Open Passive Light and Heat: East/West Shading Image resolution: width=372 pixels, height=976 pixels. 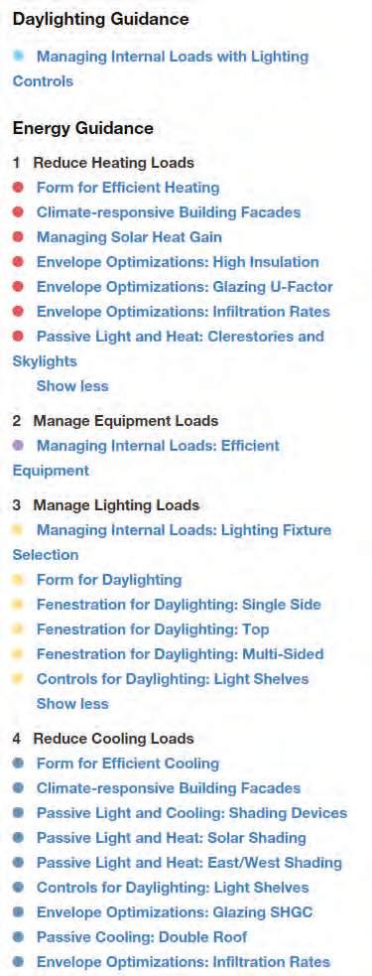(189, 863)
